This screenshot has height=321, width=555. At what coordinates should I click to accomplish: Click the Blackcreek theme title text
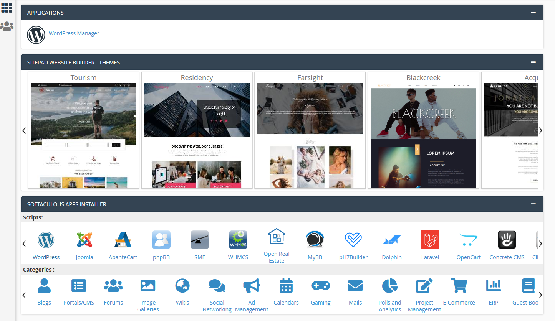pos(423,77)
